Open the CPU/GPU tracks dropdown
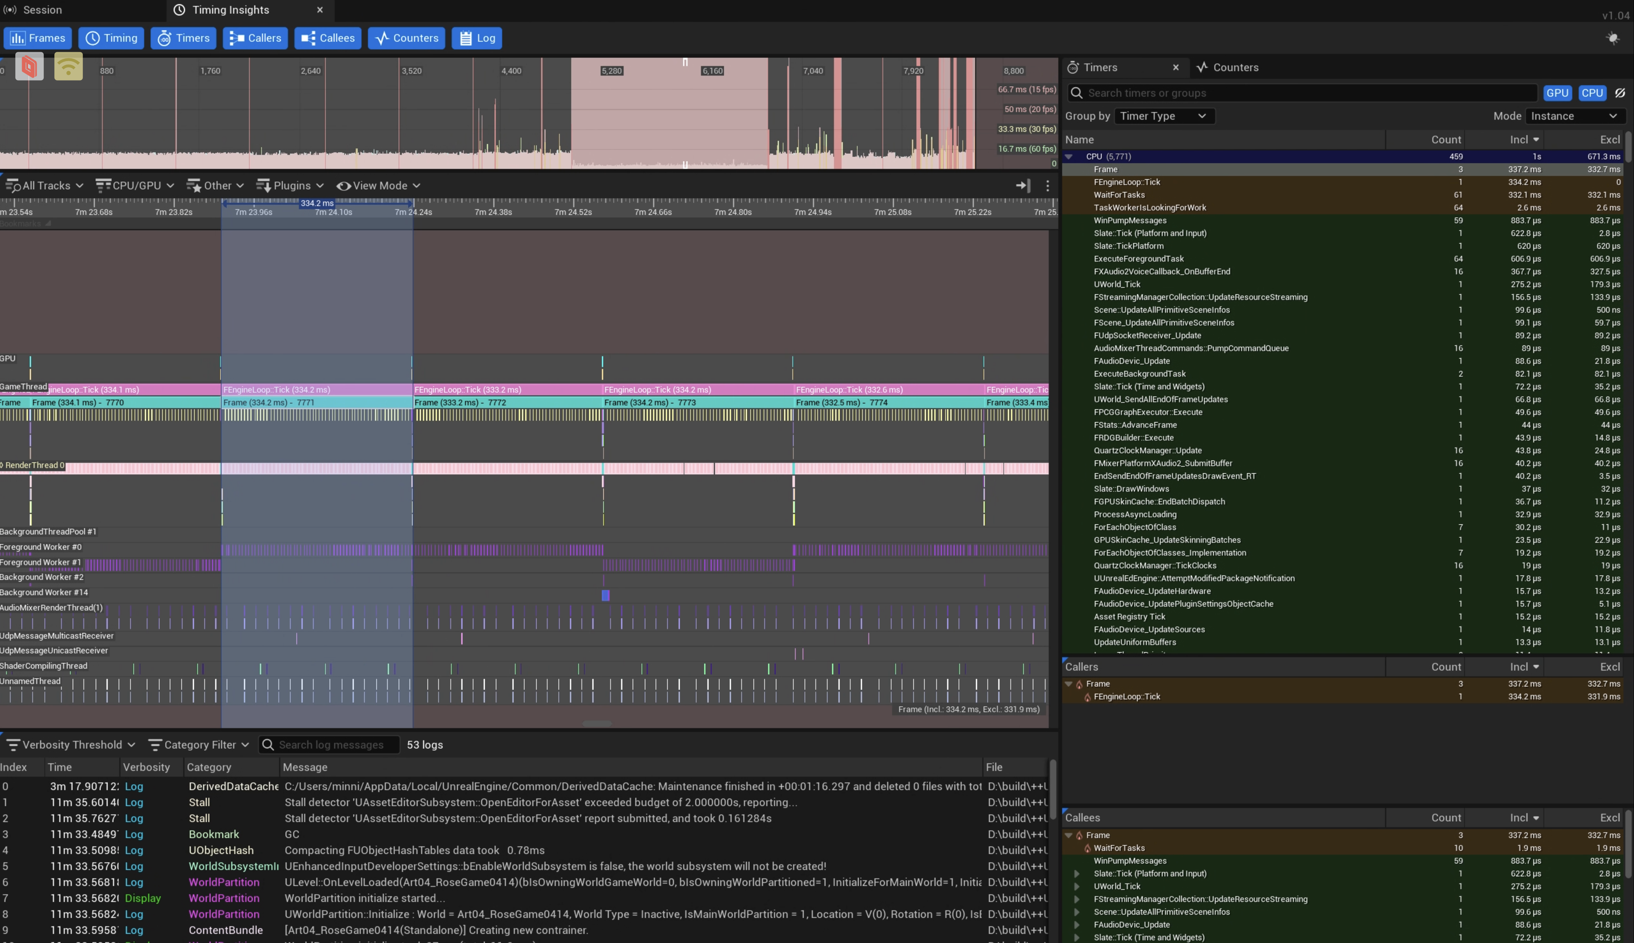Image resolution: width=1634 pixels, height=943 pixels. (135, 186)
